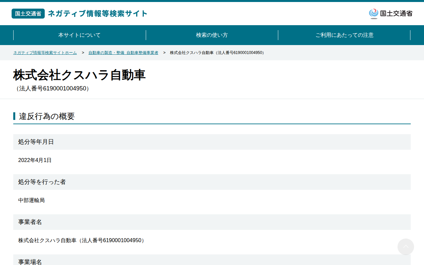Click the date value 2022年4月1日
Viewport: 424px width, 265px height.
(x=35, y=160)
